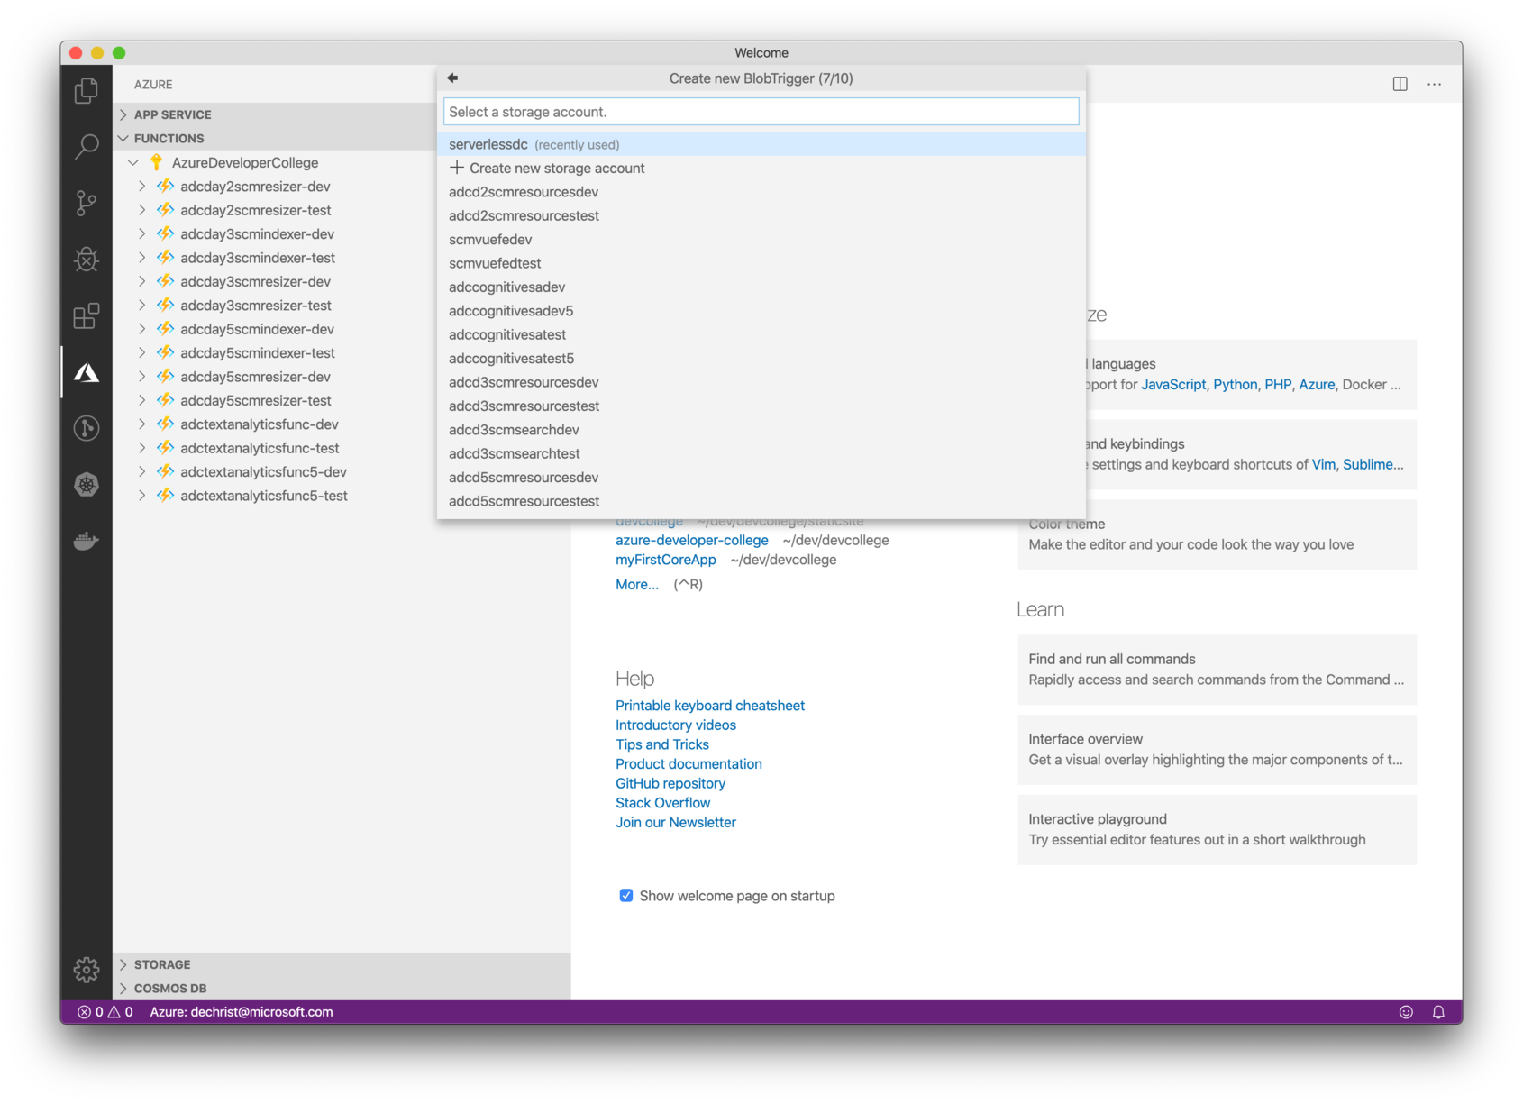The image size is (1523, 1104).
Task: Uncheck Show welcome page on startup
Action: (x=626, y=895)
